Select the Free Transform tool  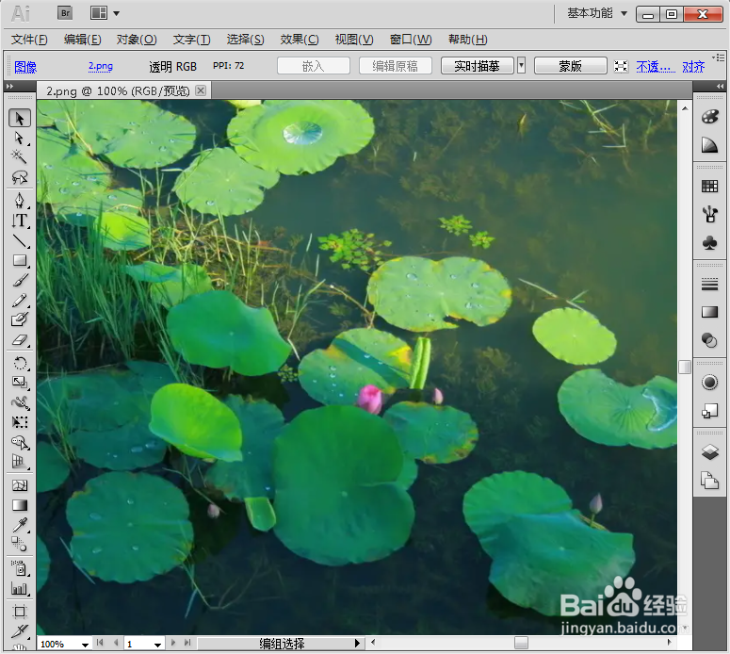click(x=19, y=422)
